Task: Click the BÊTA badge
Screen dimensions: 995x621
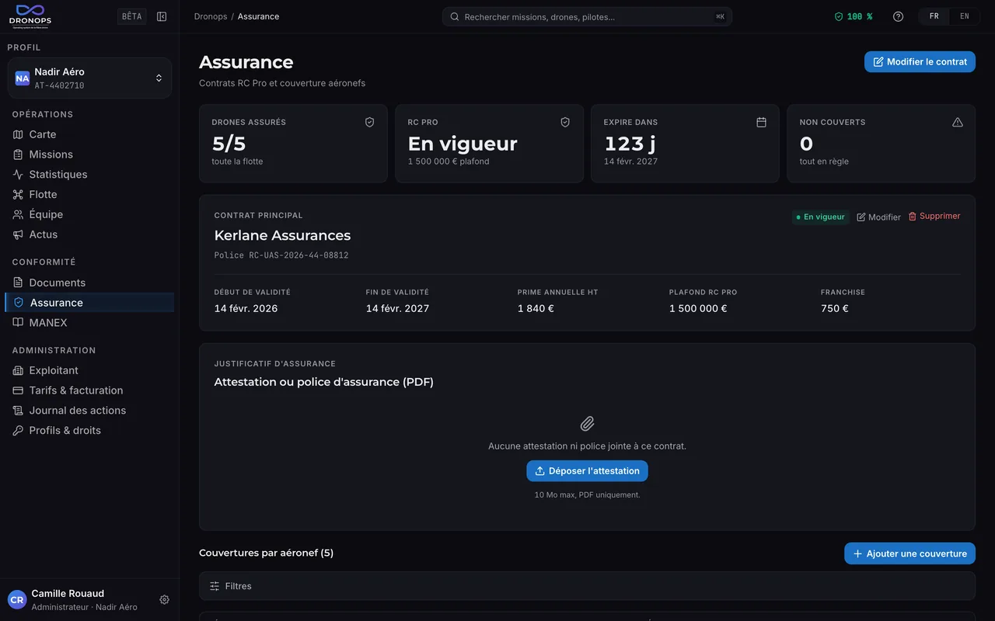Action: click(131, 16)
